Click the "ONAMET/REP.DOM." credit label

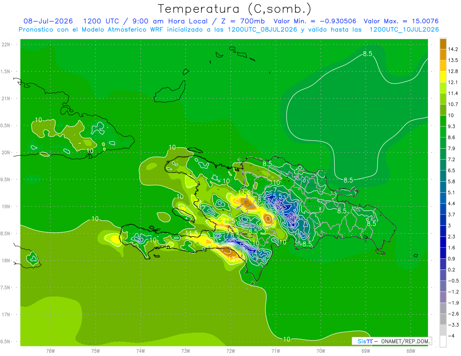(x=405, y=341)
